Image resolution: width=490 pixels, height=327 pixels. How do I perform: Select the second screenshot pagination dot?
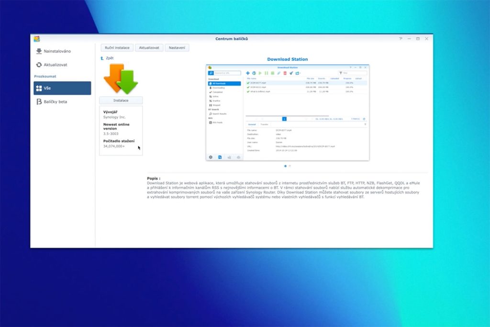pos(290,166)
